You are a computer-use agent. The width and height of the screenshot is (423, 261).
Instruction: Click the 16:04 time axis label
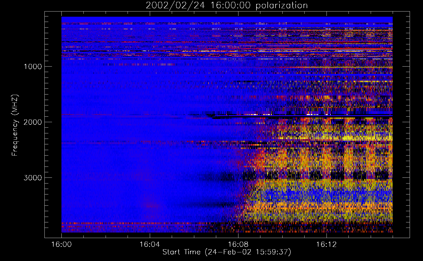(x=150, y=245)
